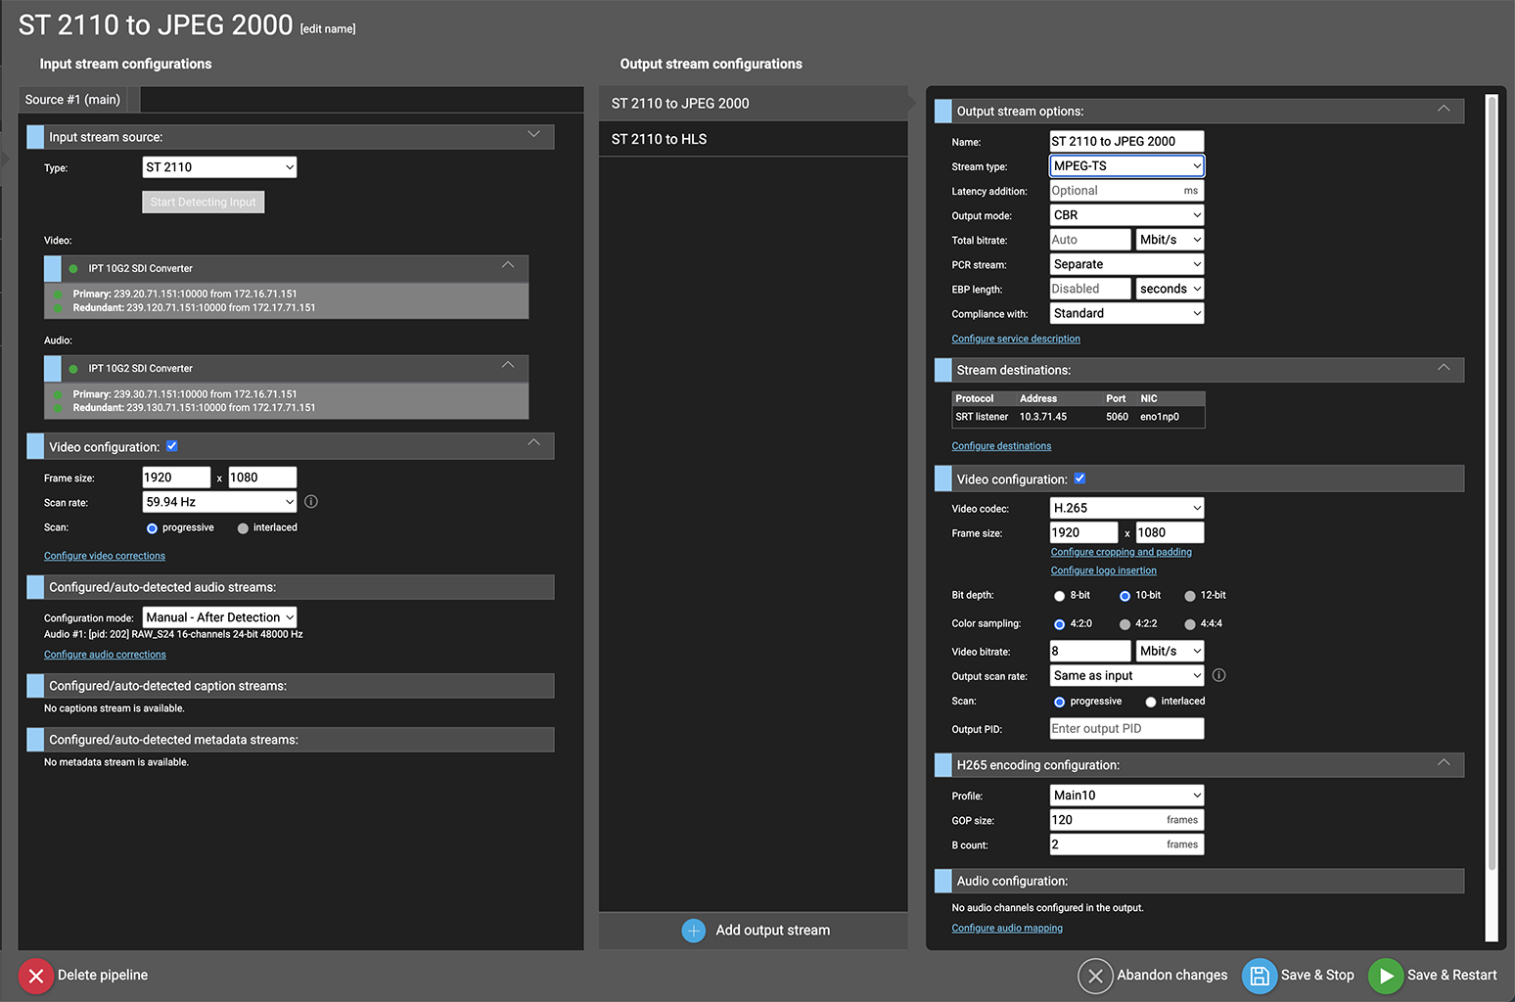The width and height of the screenshot is (1515, 1002).
Task: Uncheck the input Video configuration checkbox
Action: coord(172,446)
